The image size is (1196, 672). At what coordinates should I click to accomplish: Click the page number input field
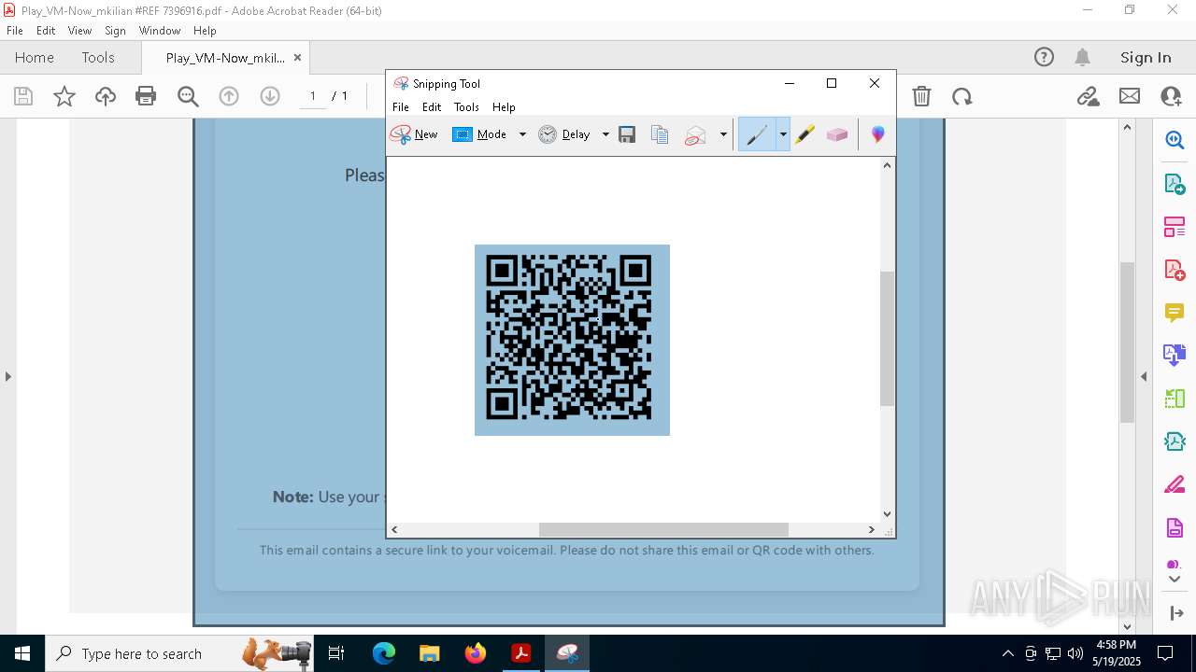pos(312,96)
